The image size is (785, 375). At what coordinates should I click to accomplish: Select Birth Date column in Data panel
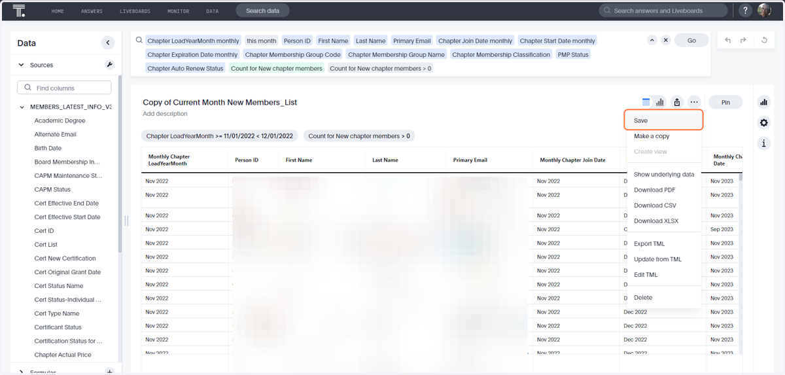(48, 148)
